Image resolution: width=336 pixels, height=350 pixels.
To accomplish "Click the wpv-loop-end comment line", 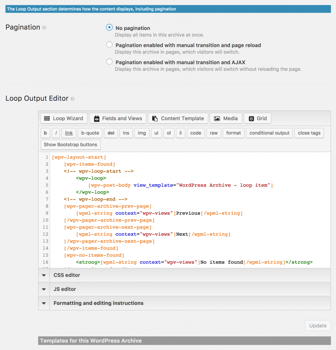I will click(95, 199).
